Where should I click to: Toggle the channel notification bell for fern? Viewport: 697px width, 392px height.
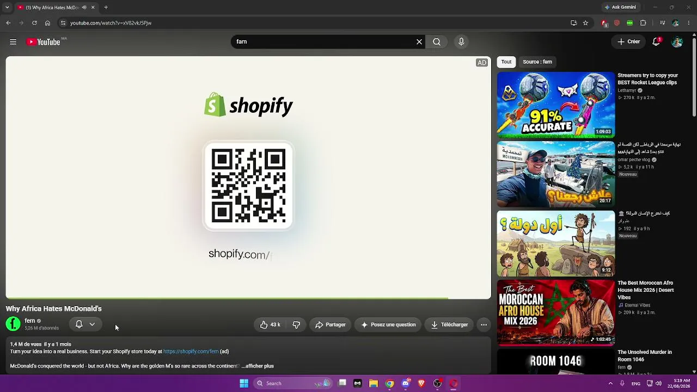(x=79, y=324)
